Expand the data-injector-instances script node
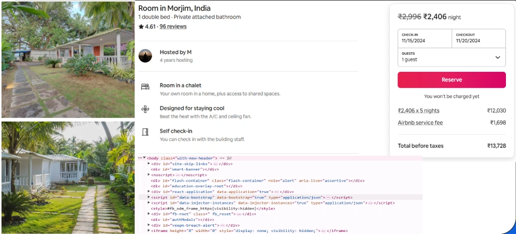This screenshot has height=234, width=516. pos(149,203)
